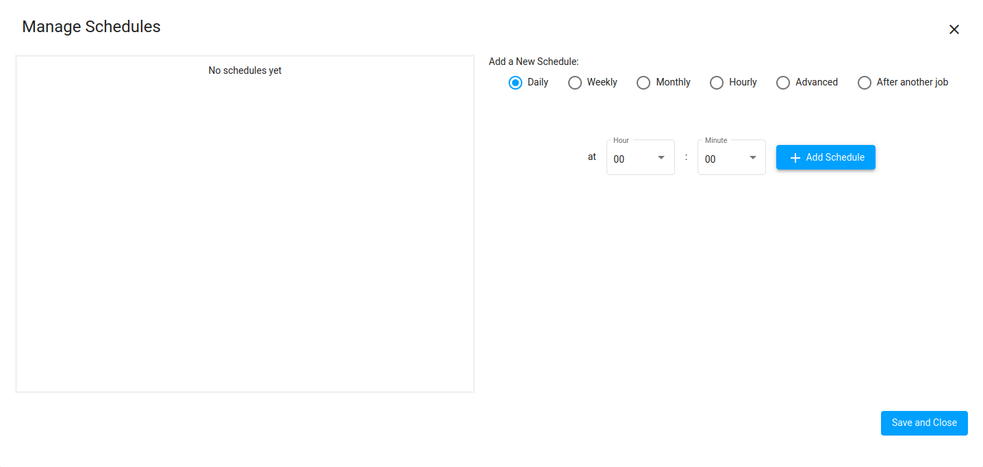Select the Daily schedule option

[515, 82]
